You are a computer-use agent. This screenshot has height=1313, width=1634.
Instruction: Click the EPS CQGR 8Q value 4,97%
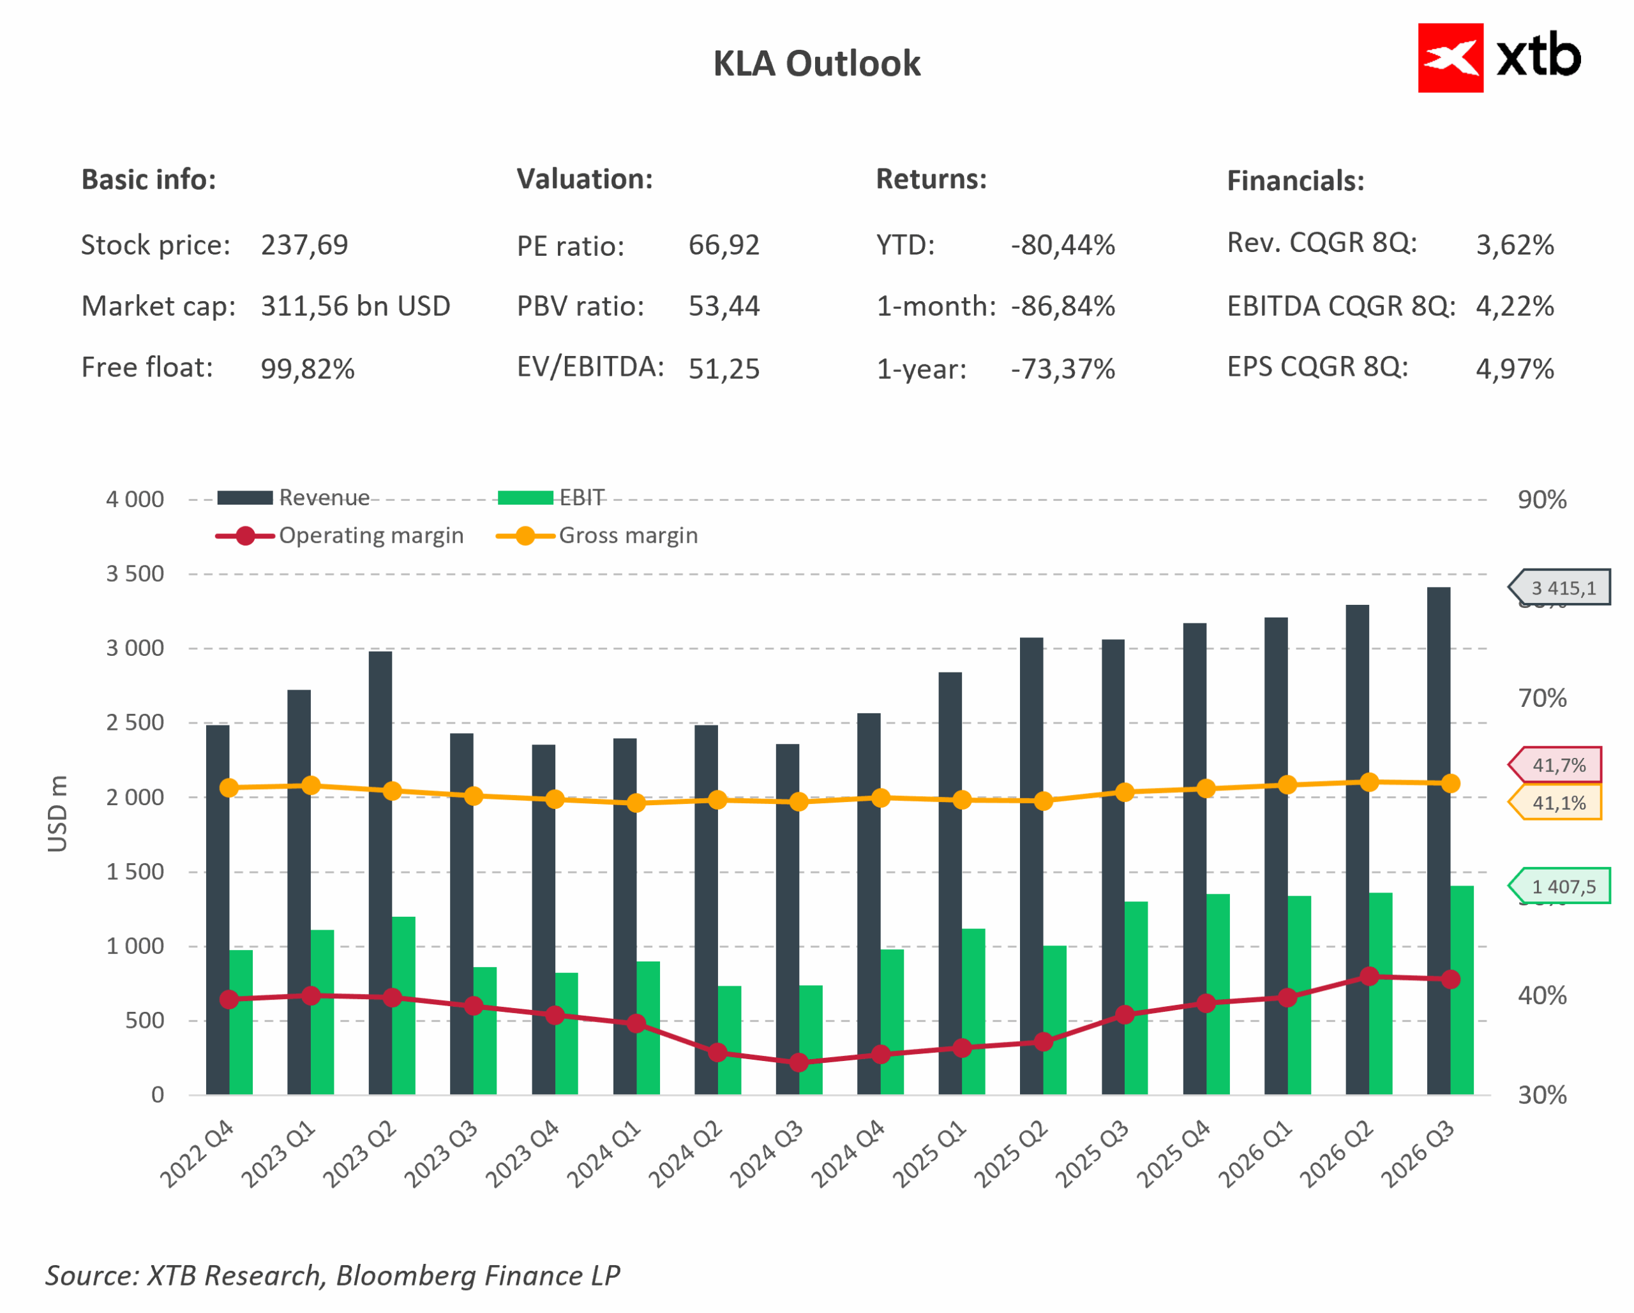[1515, 369]
